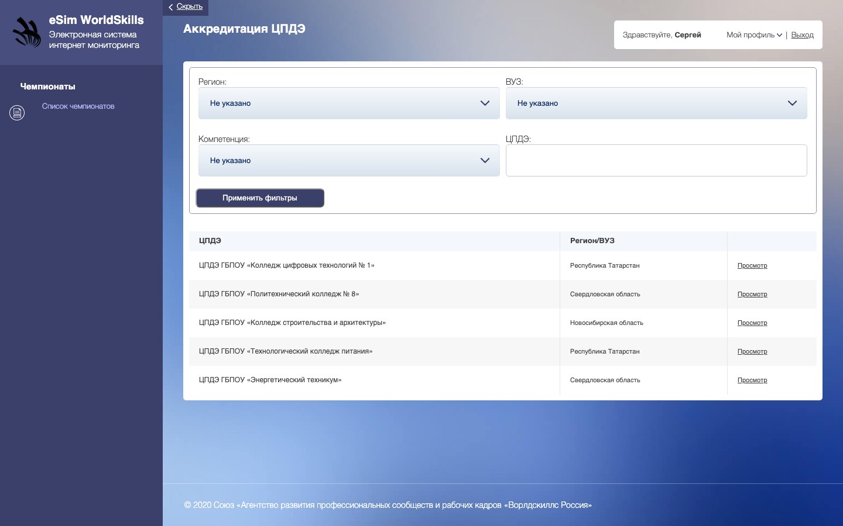Click Просмотр for Технологический колледж питания

click(752, 352)
